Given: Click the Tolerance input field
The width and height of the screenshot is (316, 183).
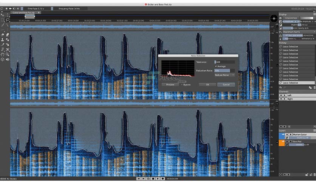Looking at the screenshot, I should point(225,62).
